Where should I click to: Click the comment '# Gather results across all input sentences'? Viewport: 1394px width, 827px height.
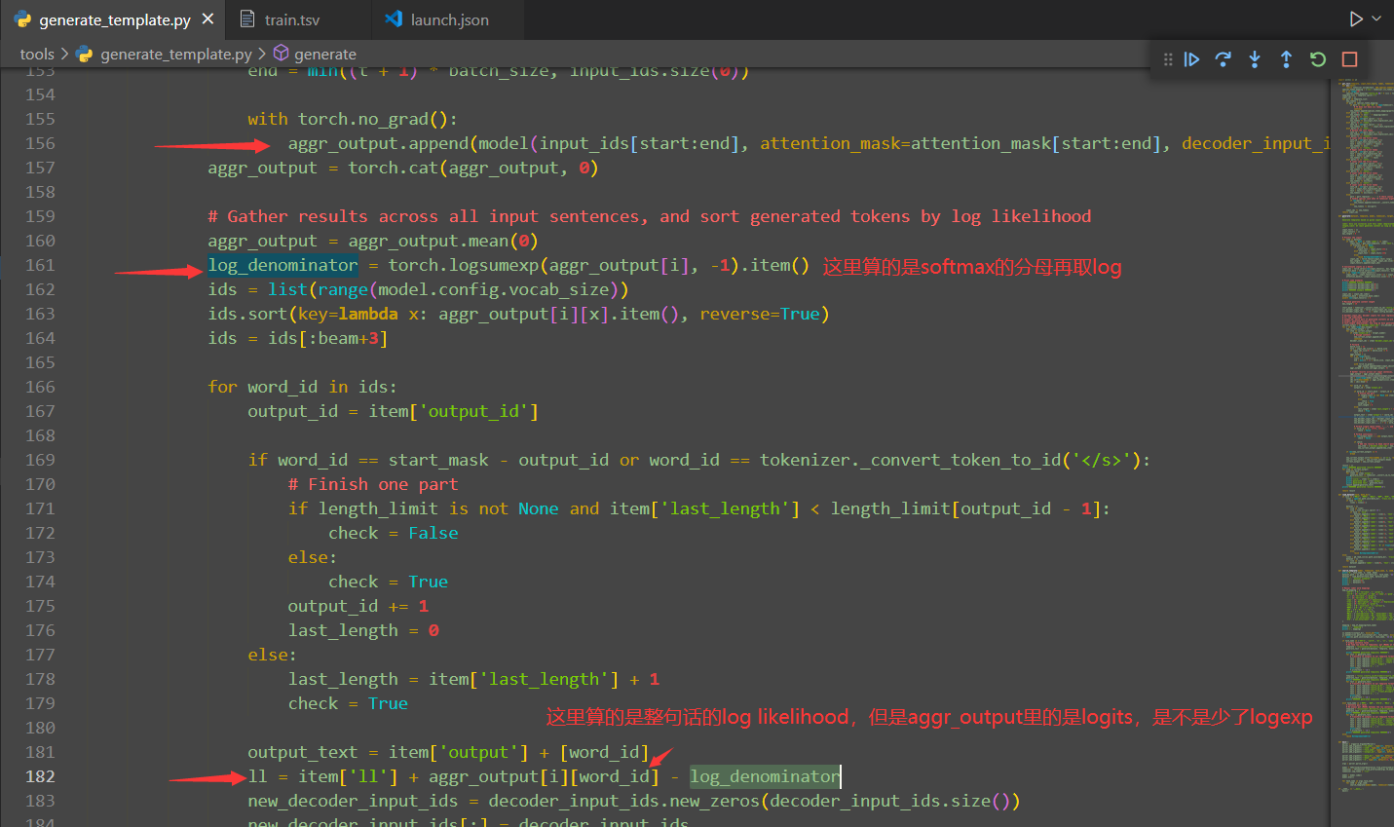click(x=423, y=216)
